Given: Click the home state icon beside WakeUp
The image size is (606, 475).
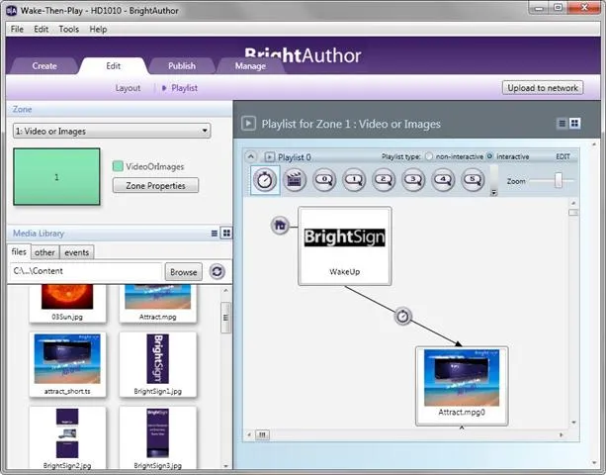Looking at the screenshot, I should tap(280, 226).
